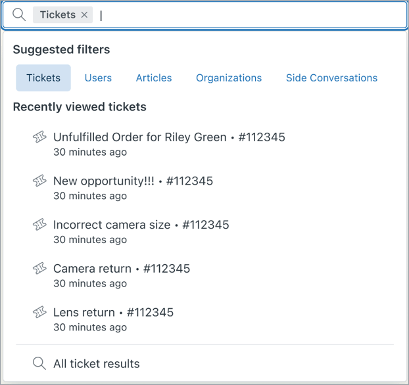Screen dimensions: 409x385
Task: Click '30 minutes ago' under Lens return
Action: click(90, 327)
